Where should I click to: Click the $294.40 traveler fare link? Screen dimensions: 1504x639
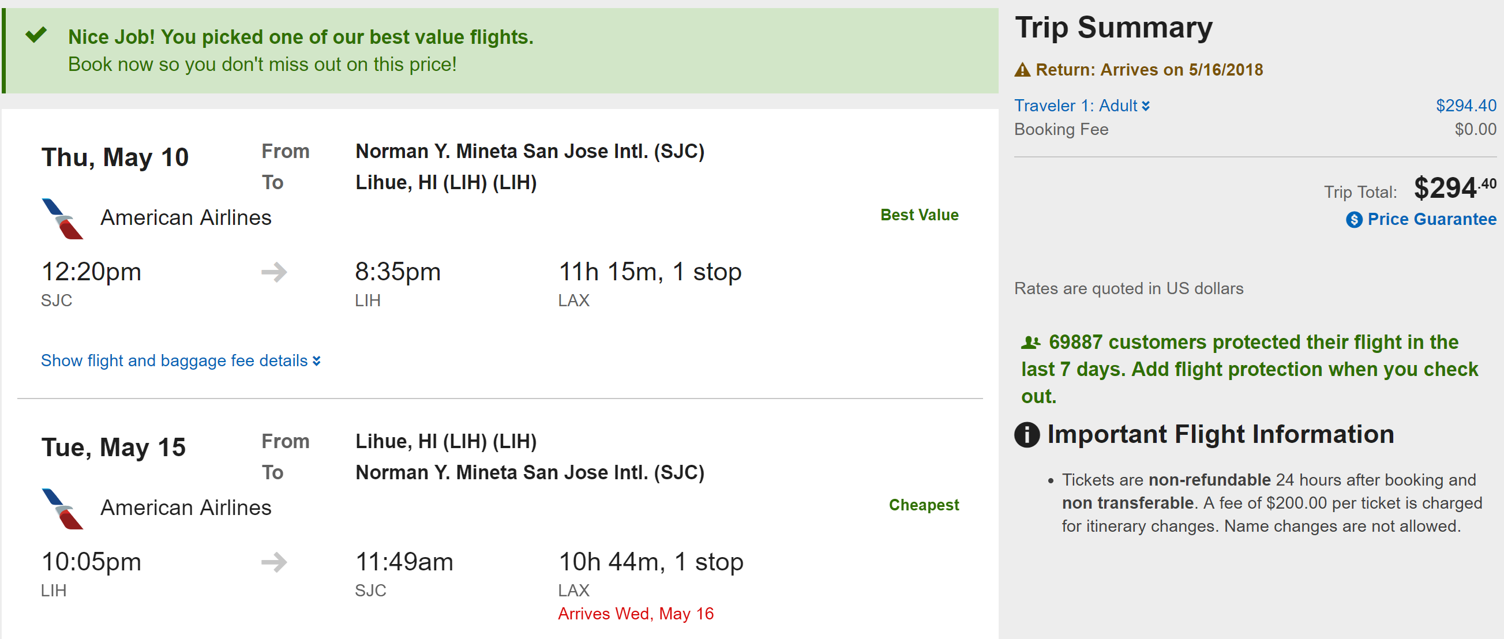1465,106
